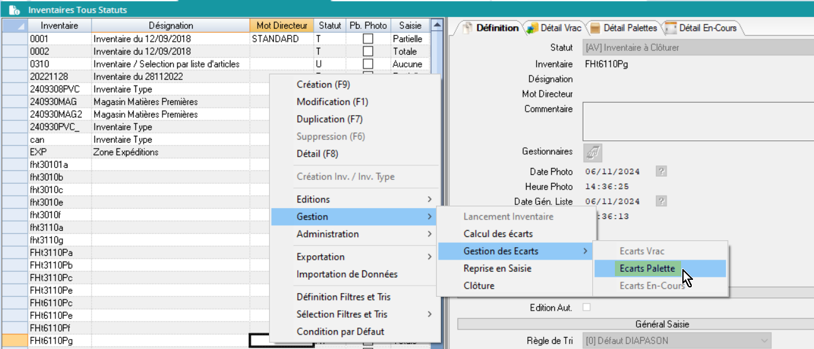Click the help icon beside Date Photo

click(661, 171)
